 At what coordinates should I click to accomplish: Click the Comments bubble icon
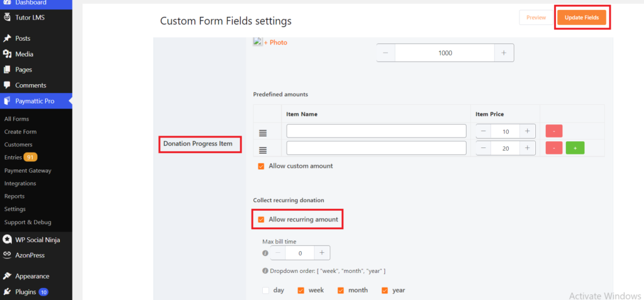[x=7, y=85]
